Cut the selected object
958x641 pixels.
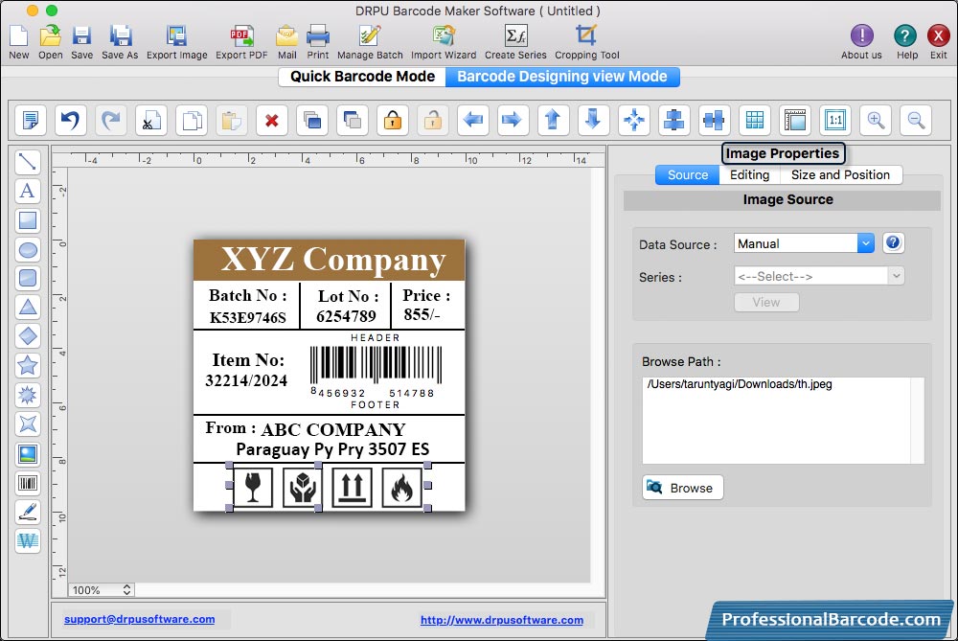click(x=151, y=120)
